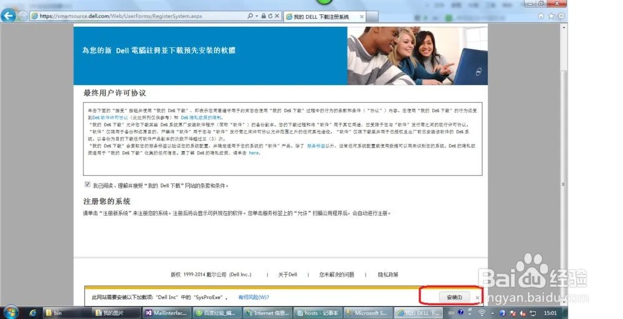Open the Tools gear menu
The height and width of the screenshot is (319, 623).
(x=561, y=16)
